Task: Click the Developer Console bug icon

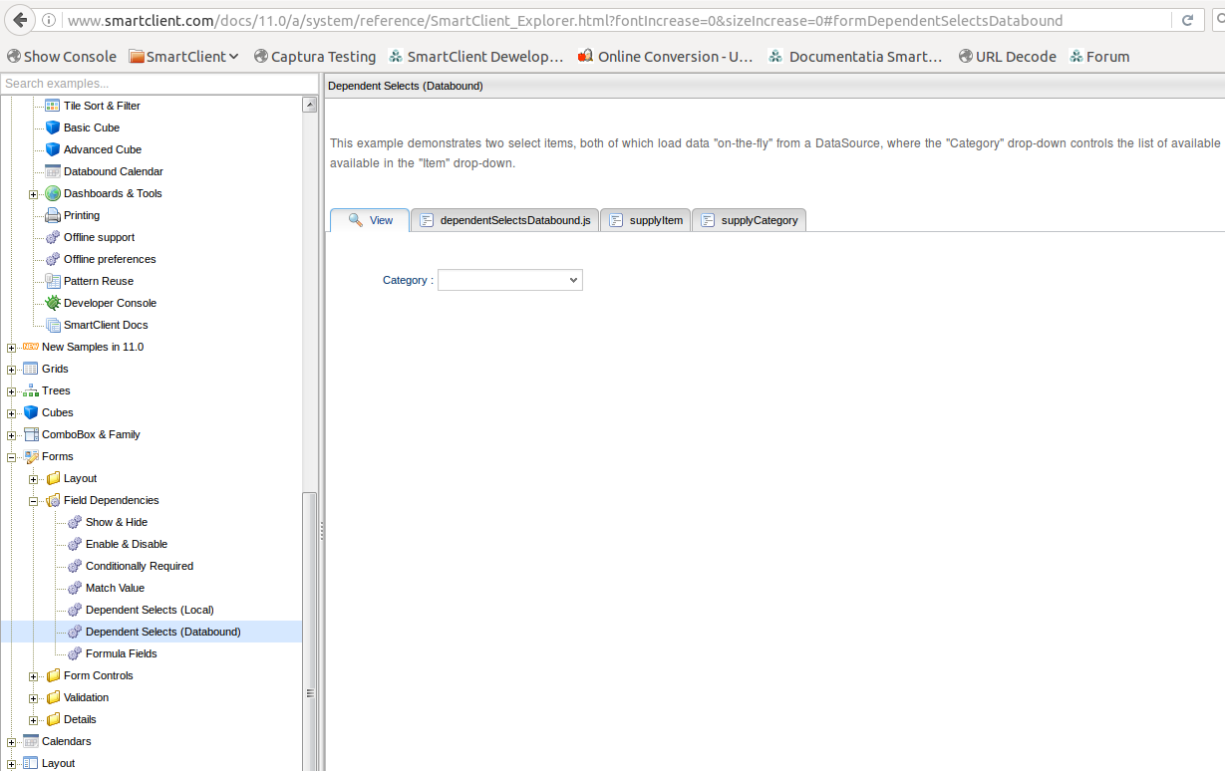Action: tap(53, 303)
